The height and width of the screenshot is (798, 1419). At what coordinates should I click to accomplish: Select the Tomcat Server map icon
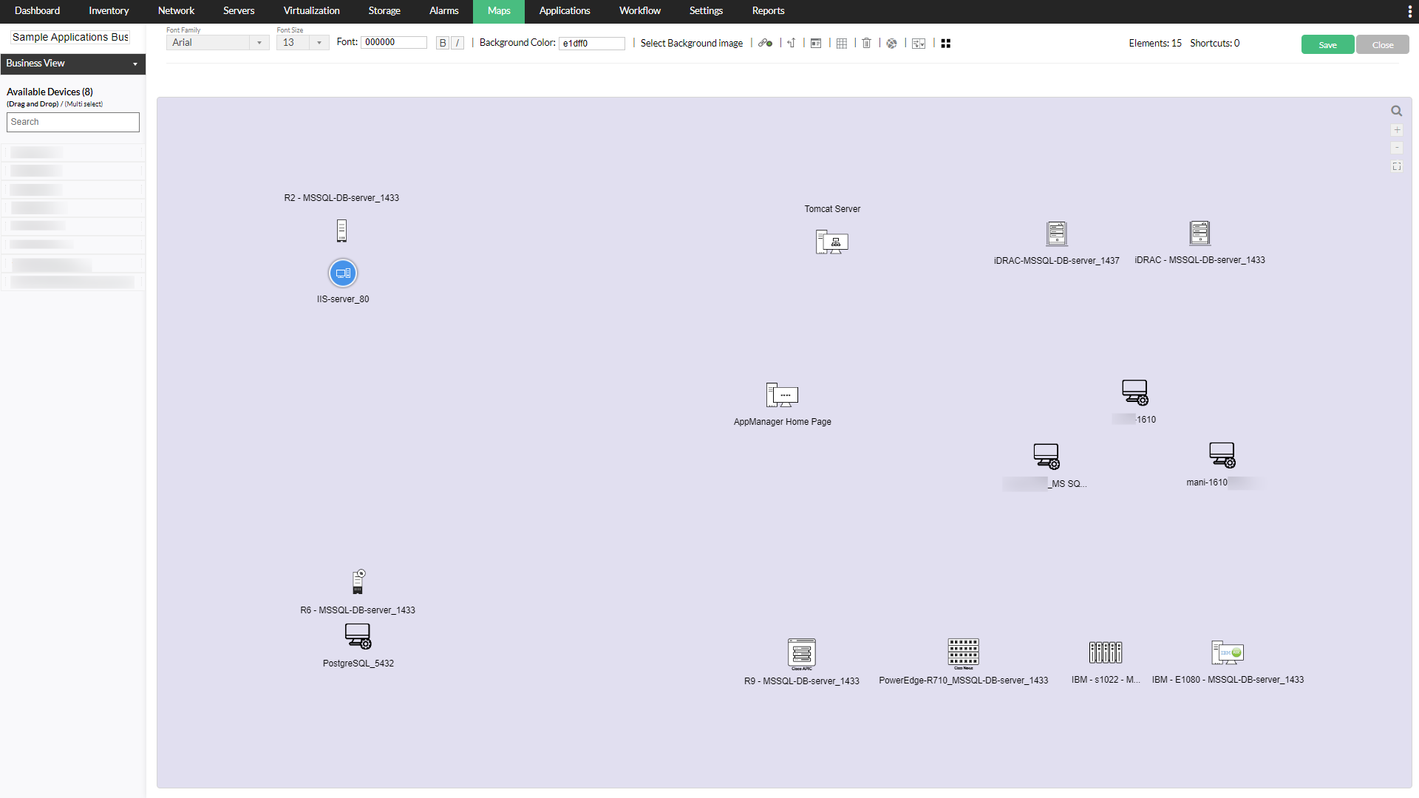tap(832, 242)
